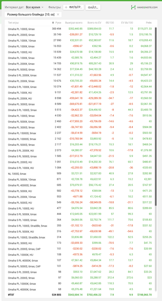Sort by Выиграл всего column
Image resolution: width=162 pixels, height=301 pixels.
click(x=74, y=23)
